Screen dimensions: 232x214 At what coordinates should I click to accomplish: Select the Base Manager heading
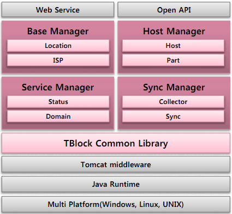58,31
